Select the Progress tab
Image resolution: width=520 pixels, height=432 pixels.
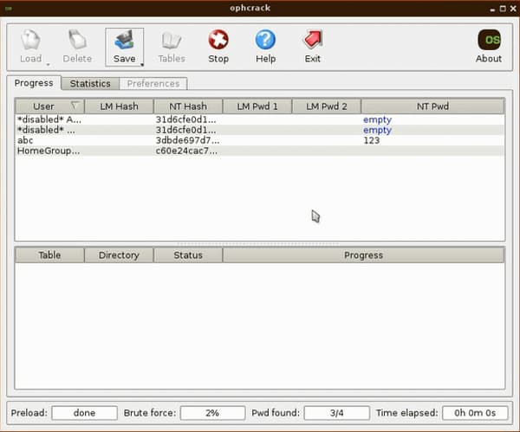[x=35, y=83]
